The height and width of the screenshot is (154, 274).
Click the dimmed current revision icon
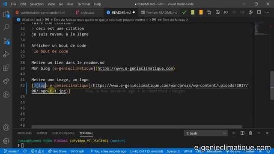(x=234, y=12)
